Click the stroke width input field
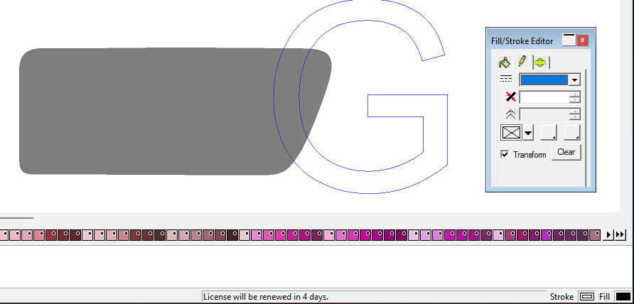This screenshot has width=634, height=304. point(544,97)
